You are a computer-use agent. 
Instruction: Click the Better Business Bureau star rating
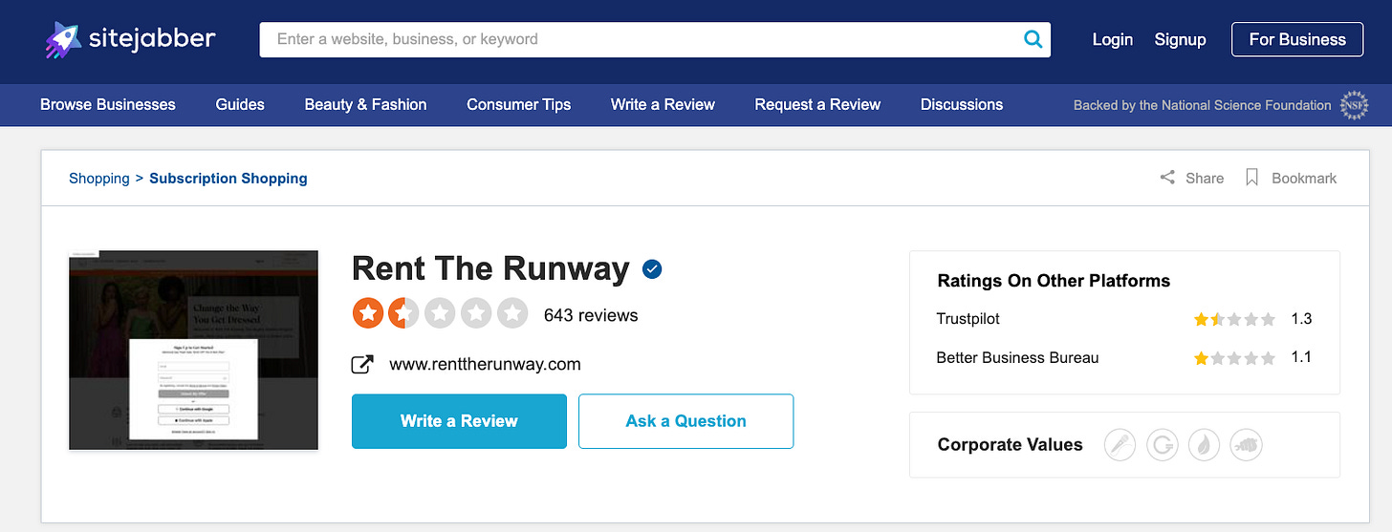tap(1234, 358)
